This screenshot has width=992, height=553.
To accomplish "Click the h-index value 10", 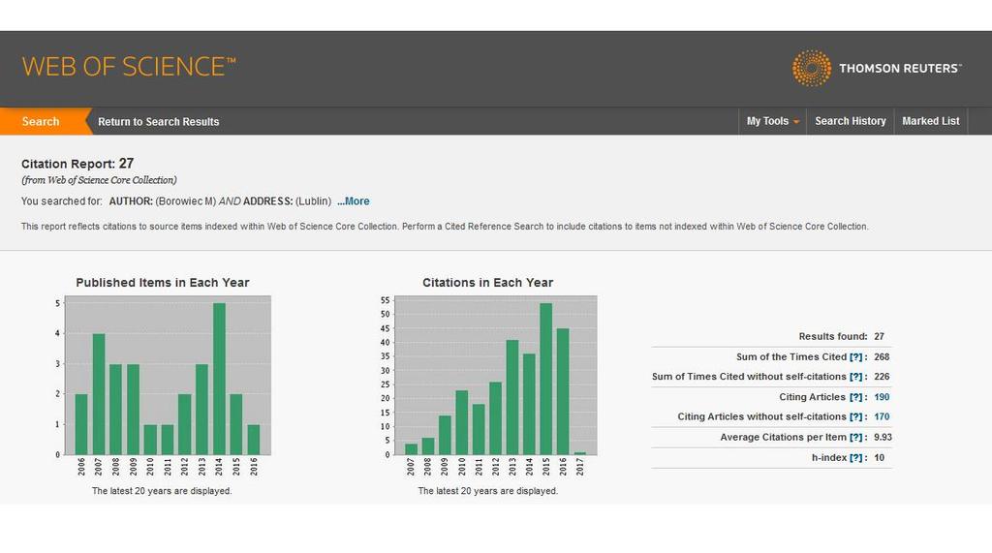I will tap(880, 457).
